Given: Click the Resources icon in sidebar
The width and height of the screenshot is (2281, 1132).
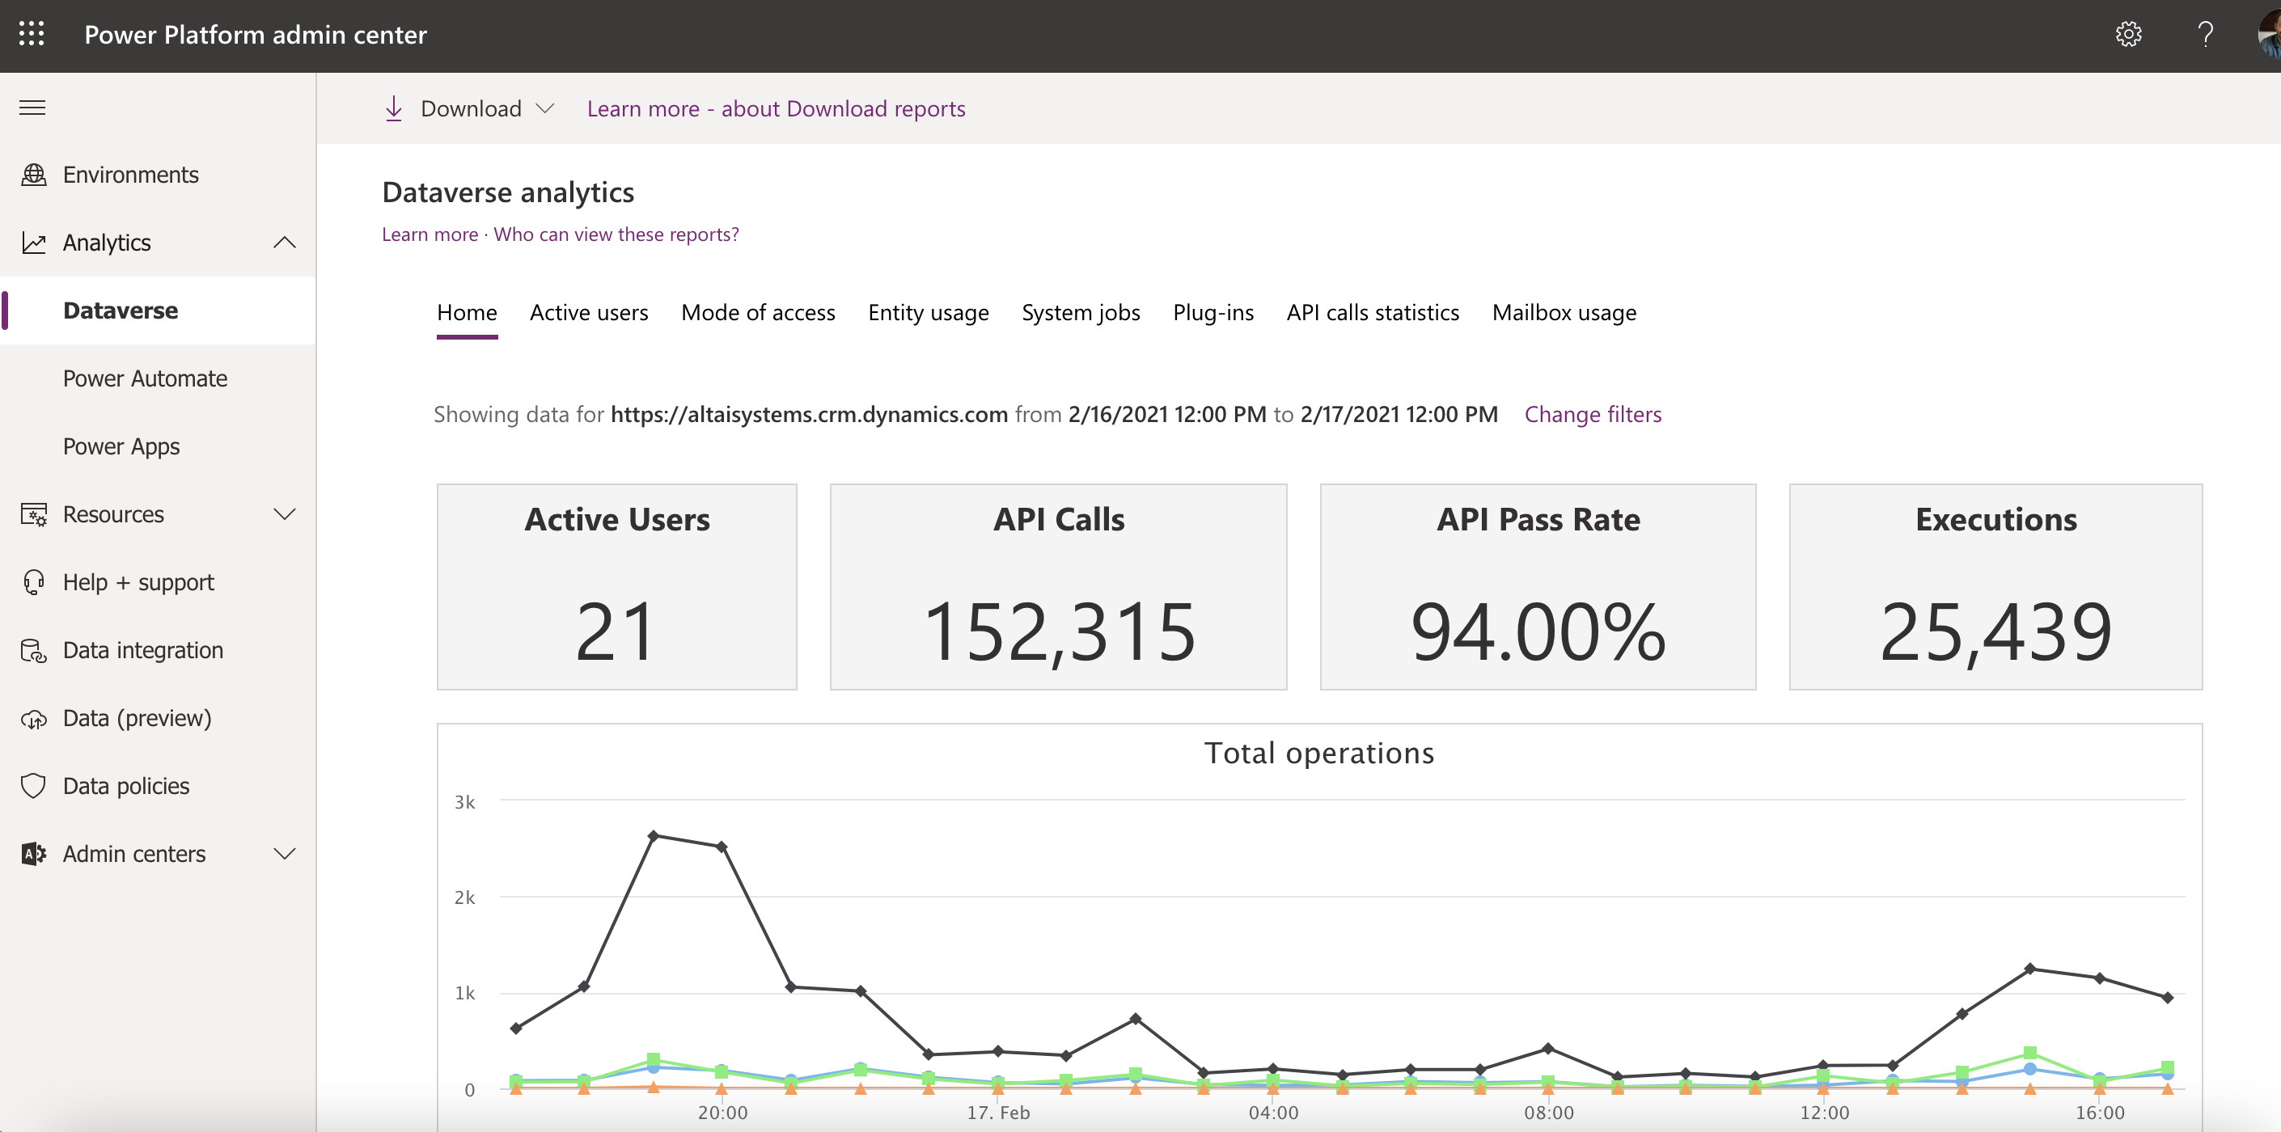Looking at the screenshot, I should [x=34, y=514].
